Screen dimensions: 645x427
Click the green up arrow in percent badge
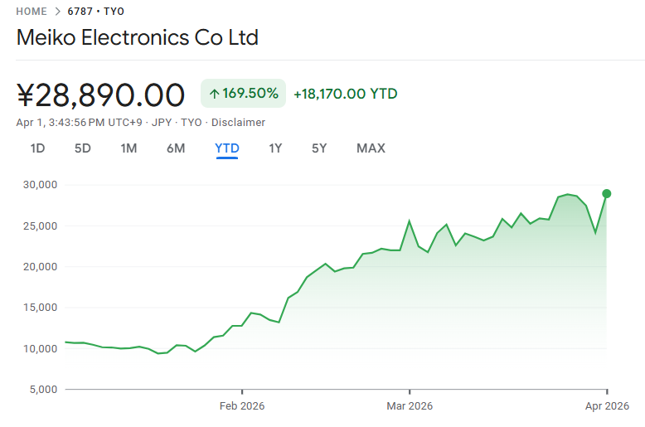[214, 94]
